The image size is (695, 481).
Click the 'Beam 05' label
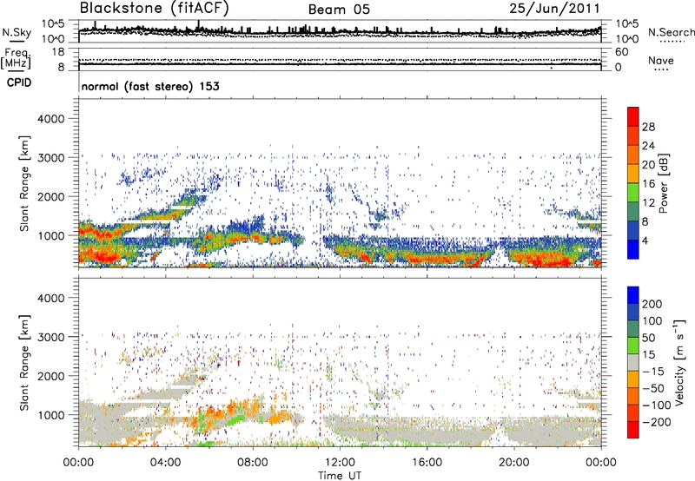pos(339,10)
